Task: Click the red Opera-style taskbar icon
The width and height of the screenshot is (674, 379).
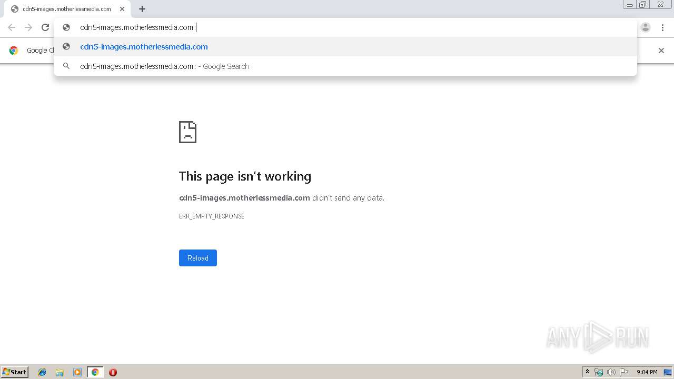Action: (x=113, y=372)
